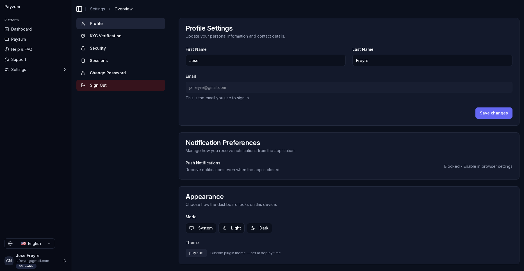Click the monitor icon on System mode
Viewport: 524px width, 271px height.
click(192, 228)
